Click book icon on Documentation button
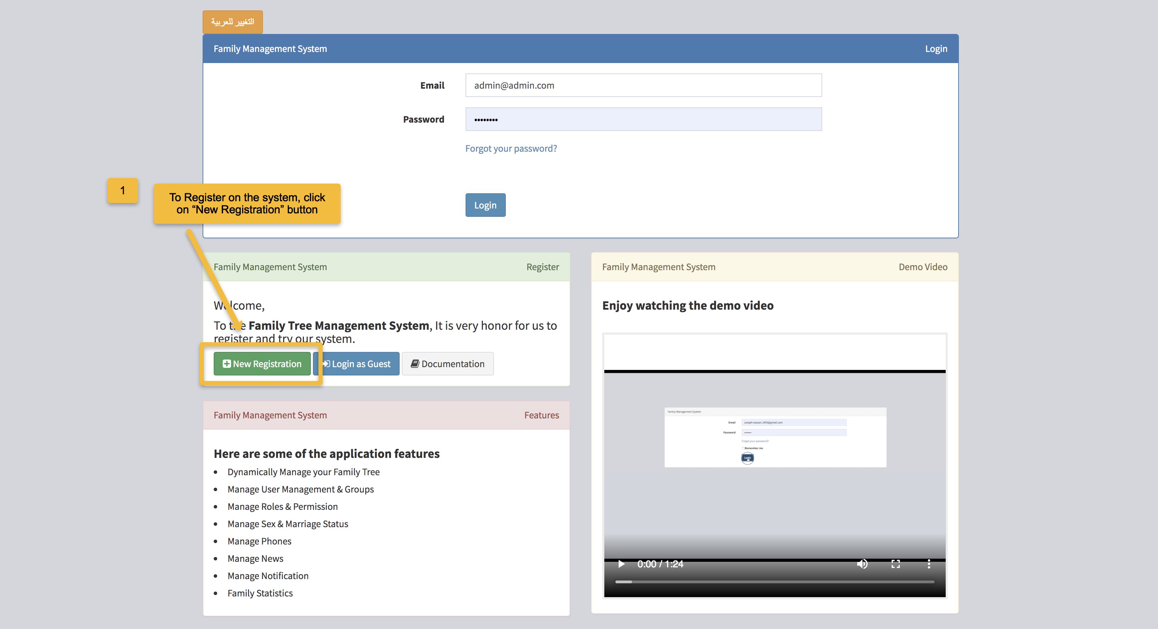 (x=415, y=364)
